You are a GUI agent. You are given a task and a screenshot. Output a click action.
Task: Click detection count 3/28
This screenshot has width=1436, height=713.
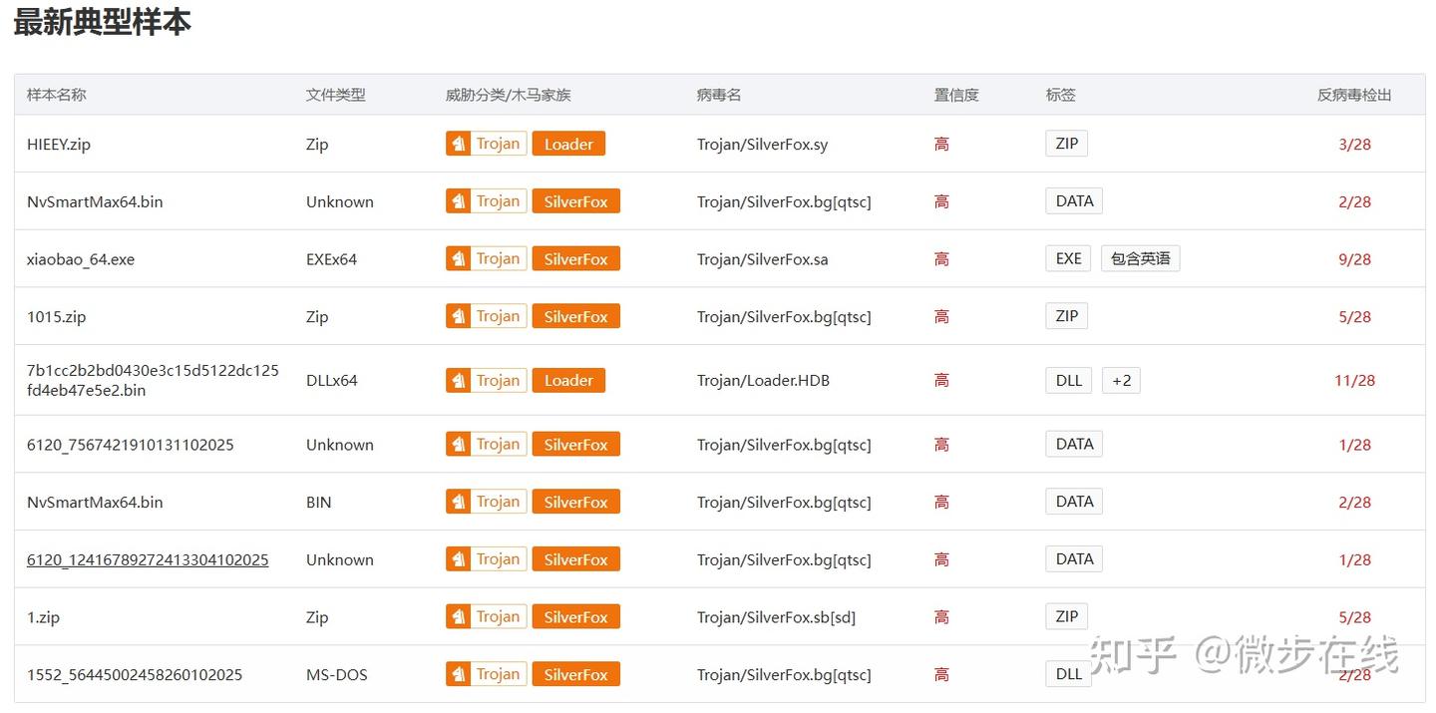[1355, 145]
